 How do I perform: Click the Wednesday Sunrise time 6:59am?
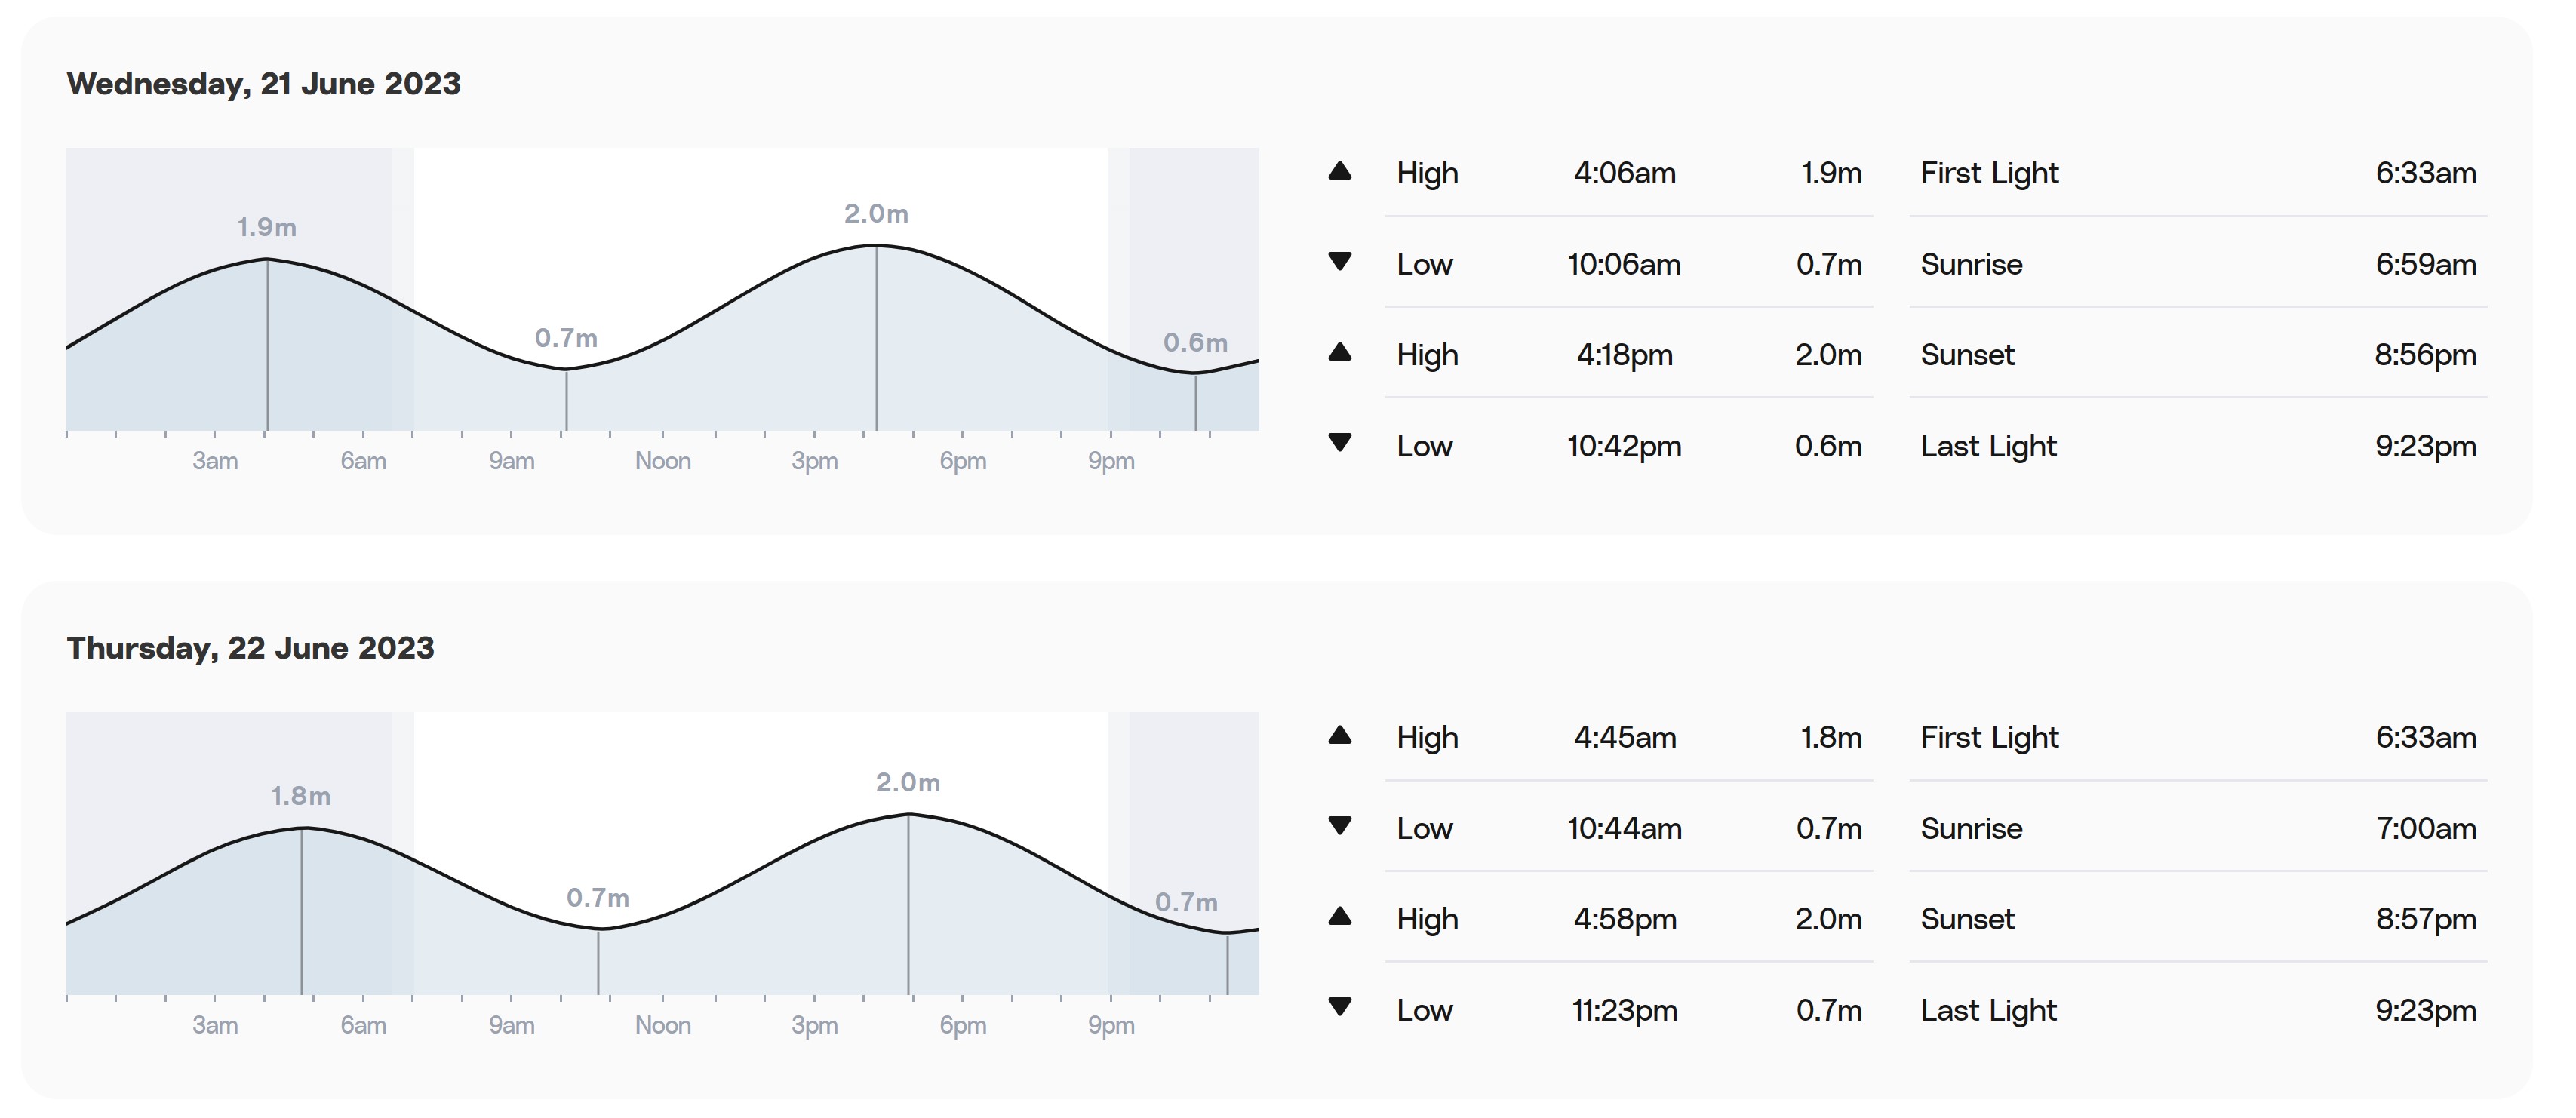point(2426,264)
